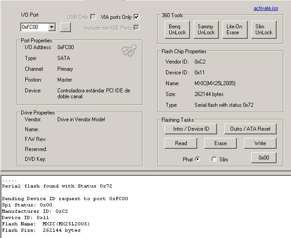Screen dimensions: 291x238
Task: Toggle the USB Only checkbox
Action: point(93,17)
